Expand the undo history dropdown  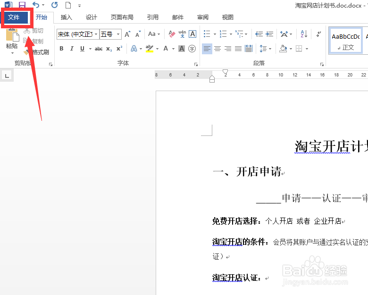(x=43, y=5)
